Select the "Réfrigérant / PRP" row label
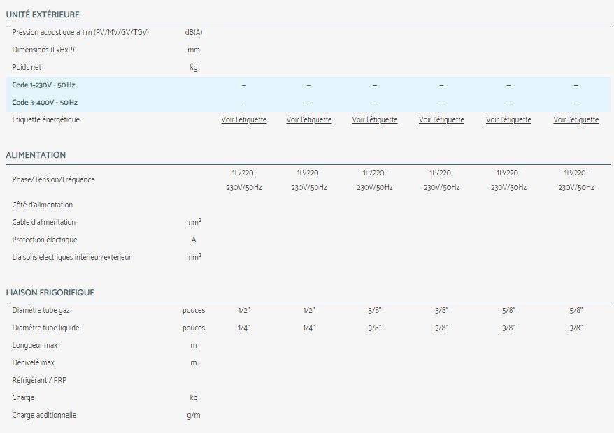Image resolution: width=614 pixels, height=433 pixels. click(39, 380)
